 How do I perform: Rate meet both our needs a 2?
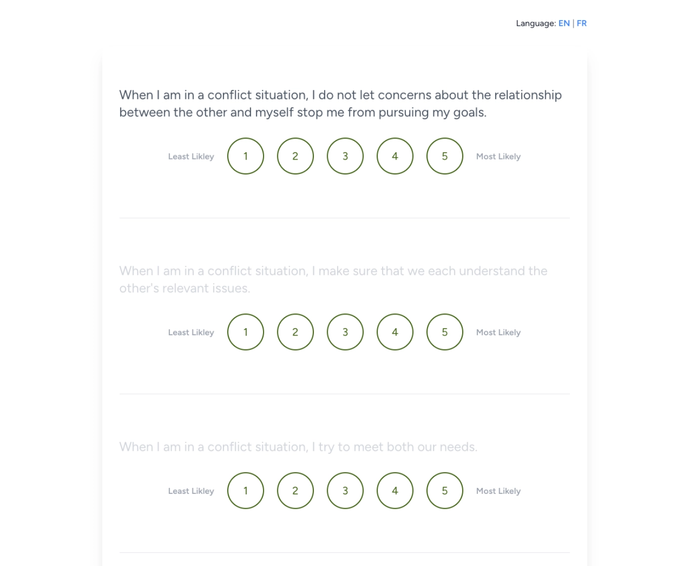(x=296, y=491)
